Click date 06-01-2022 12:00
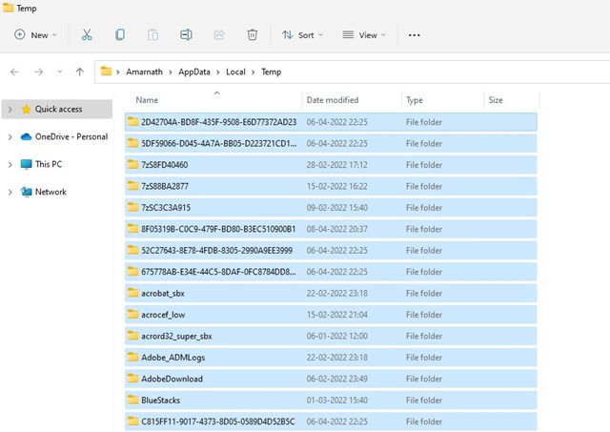This screenshot has height=432, width=610. pyautogui.click(x=336, y=336)
